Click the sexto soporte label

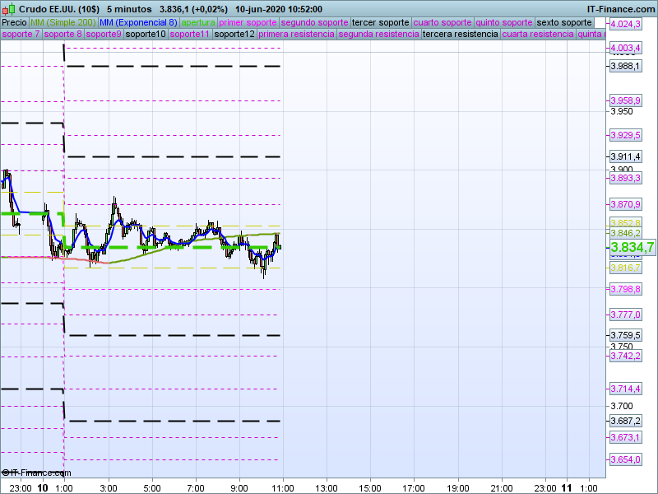tap(563, 22)
